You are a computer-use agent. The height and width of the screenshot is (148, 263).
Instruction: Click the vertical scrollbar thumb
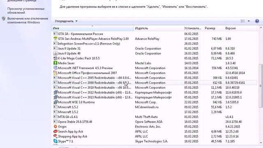pyautogui.click(x=261, y=86)
